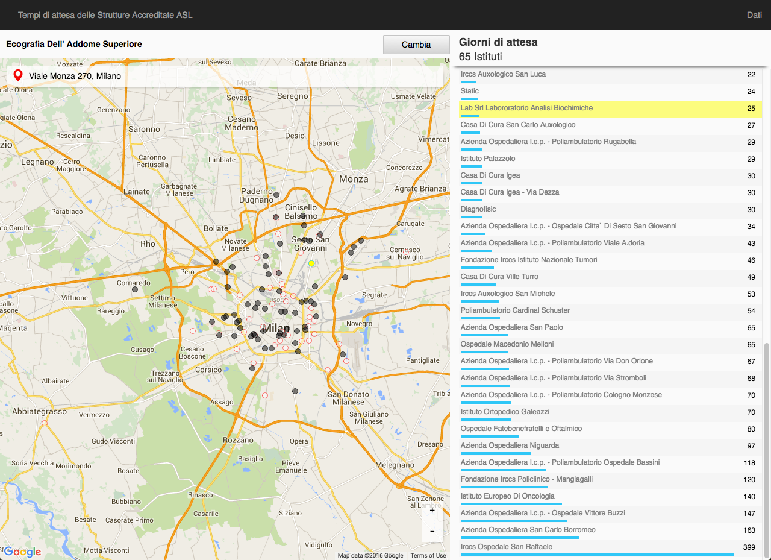This screenshot has width=771, height=560.
Task: Click the Milan city label on map
Action: click(277, 327)
